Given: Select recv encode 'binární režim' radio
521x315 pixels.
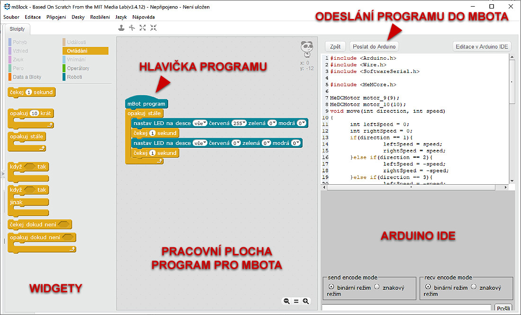Looking at the screenshot, I should point(428,287).
